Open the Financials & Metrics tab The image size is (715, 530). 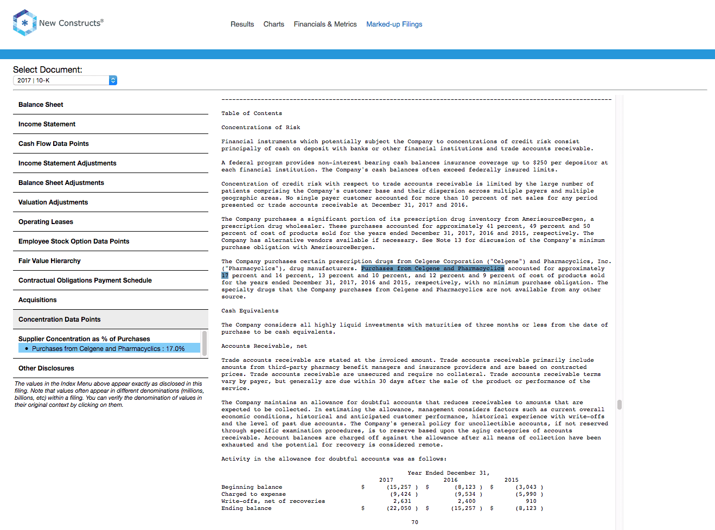325,24
